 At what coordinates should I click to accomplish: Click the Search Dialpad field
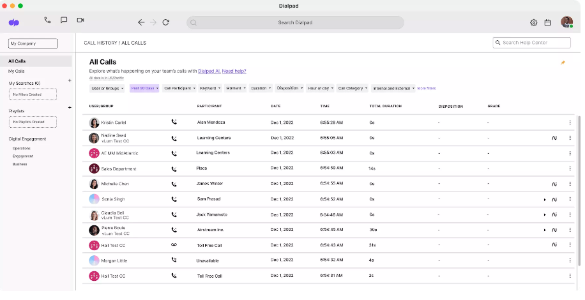(x=295, y=22)
